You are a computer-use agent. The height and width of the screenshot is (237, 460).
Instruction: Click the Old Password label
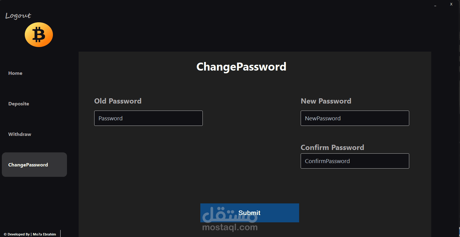click(118, 101)
